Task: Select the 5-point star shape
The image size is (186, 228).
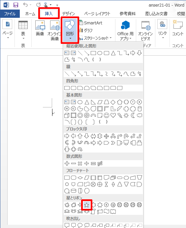Action: tap(87, 205)
